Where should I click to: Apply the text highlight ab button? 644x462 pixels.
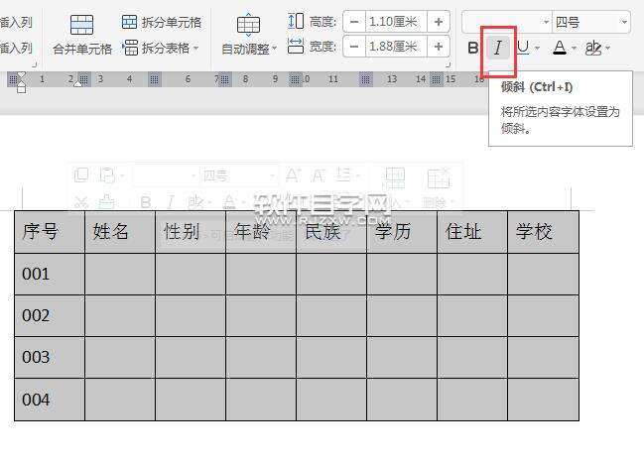pos(593,48)
